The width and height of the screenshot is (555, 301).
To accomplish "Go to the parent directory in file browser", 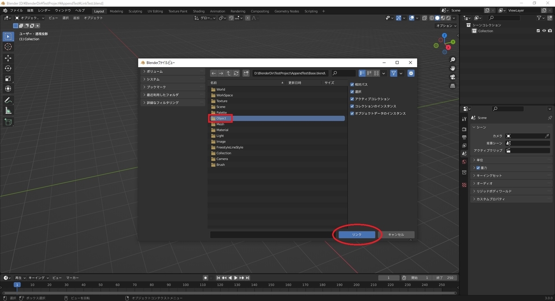I will (228, 73).
